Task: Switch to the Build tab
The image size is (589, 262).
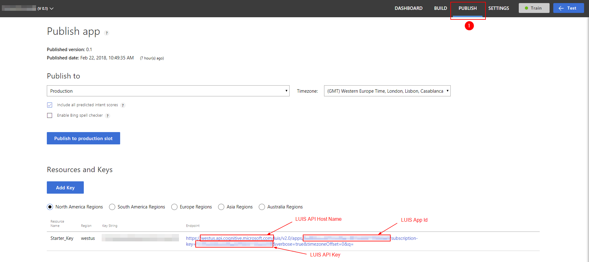Action: 440,8
